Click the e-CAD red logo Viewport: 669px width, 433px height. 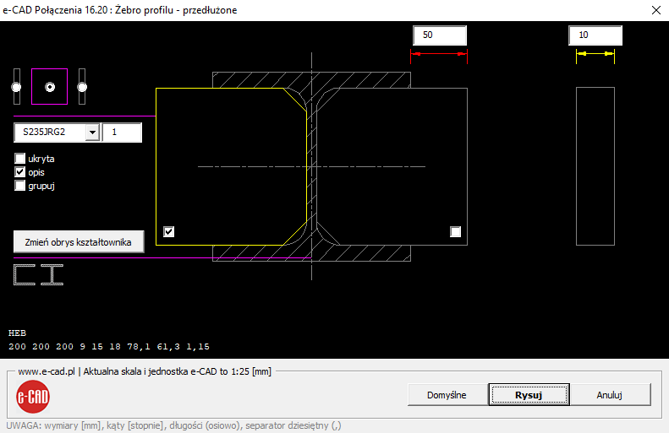[x=33, y=397]
